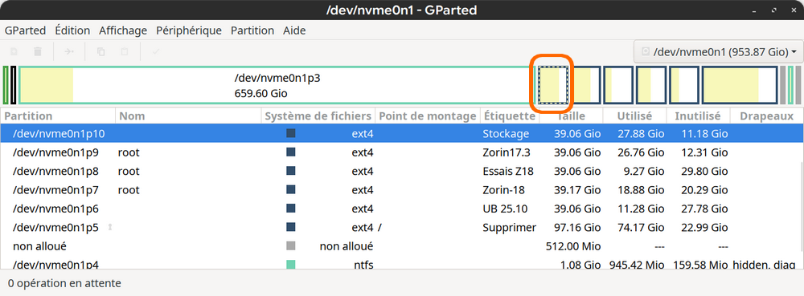The image size is (804, 296).
Task: Click the Copy partition toolbar icon
Action: click(101, 51)
